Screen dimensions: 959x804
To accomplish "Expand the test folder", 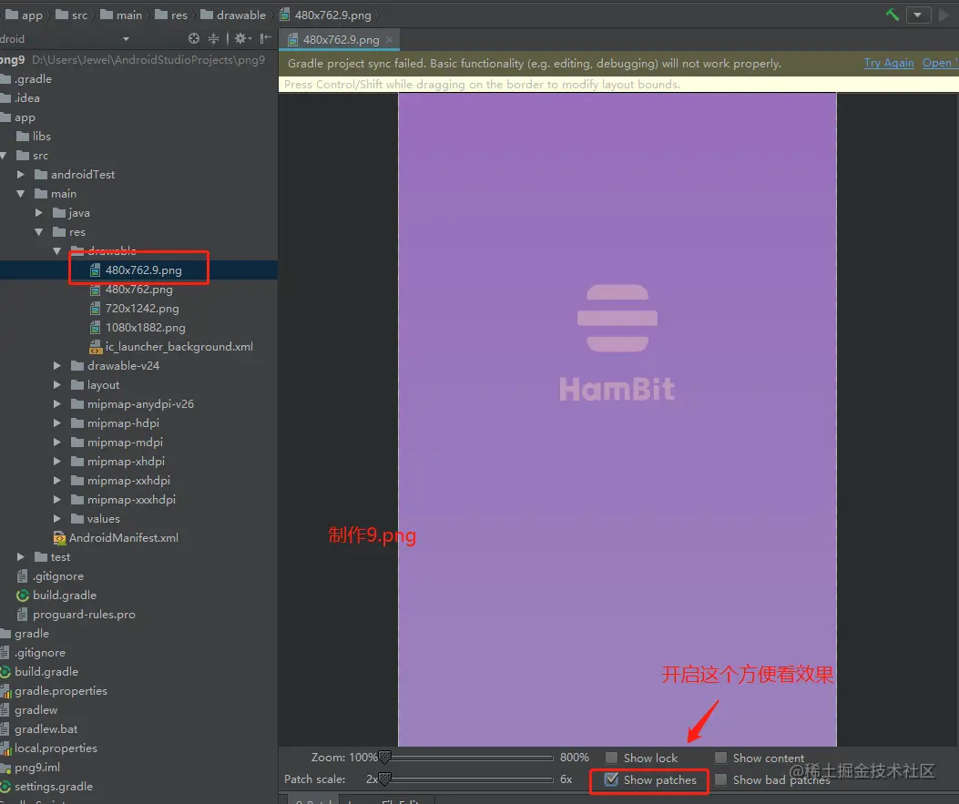I will tap(21, 557).
